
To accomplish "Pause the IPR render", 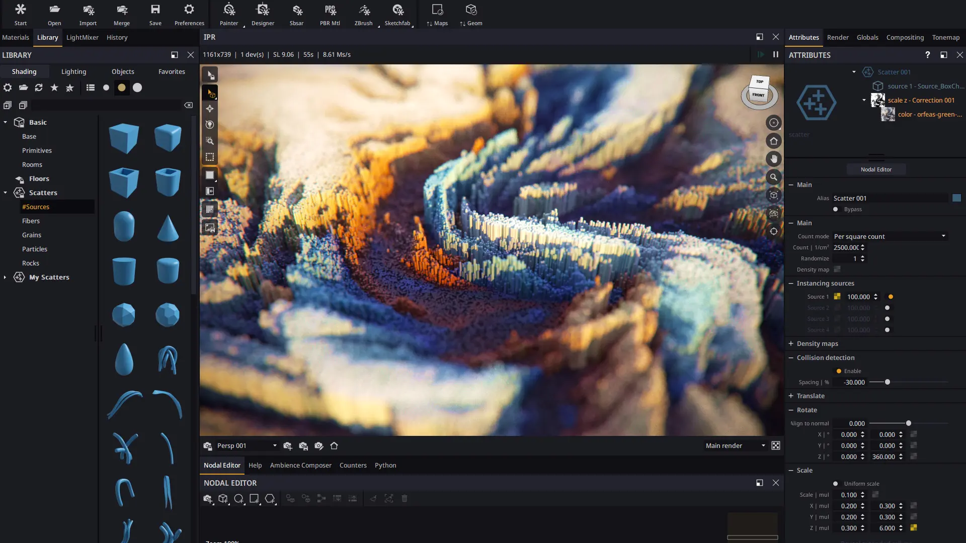I will tap(776, 54).
